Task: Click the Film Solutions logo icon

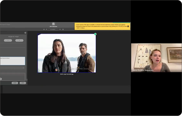Action: [53, 24]
